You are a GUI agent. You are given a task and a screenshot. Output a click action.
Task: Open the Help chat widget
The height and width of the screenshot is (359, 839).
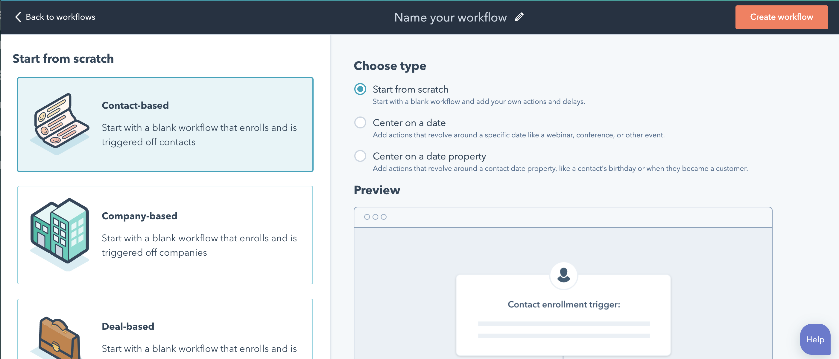pos(815,339)
